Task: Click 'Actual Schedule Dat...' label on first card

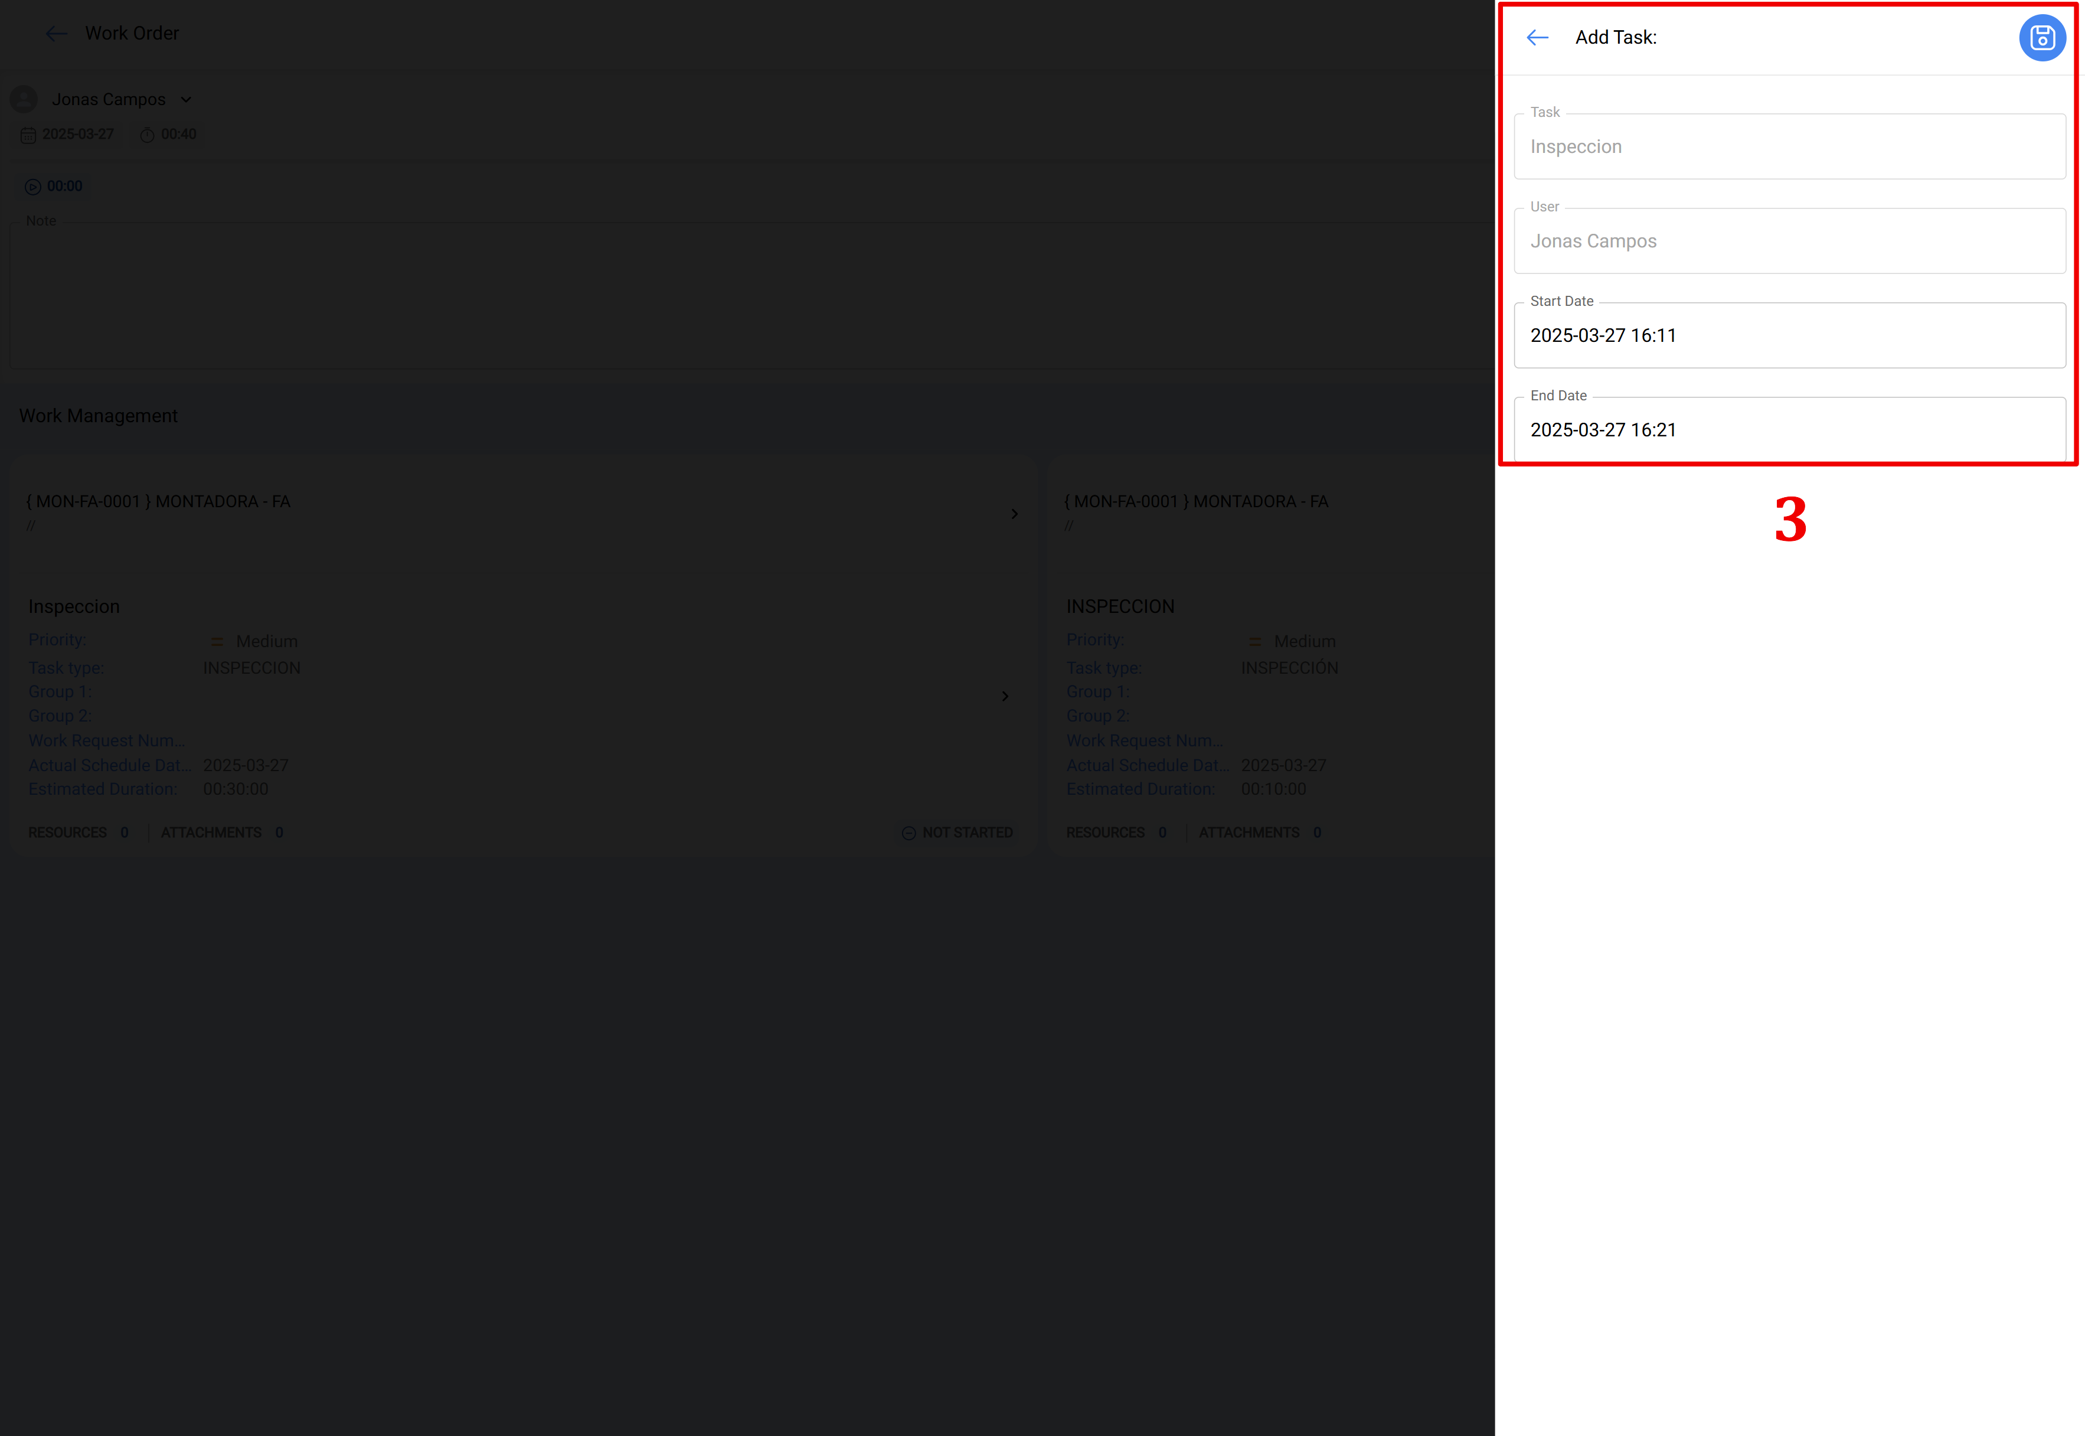Action: click(x=110, y=765)
